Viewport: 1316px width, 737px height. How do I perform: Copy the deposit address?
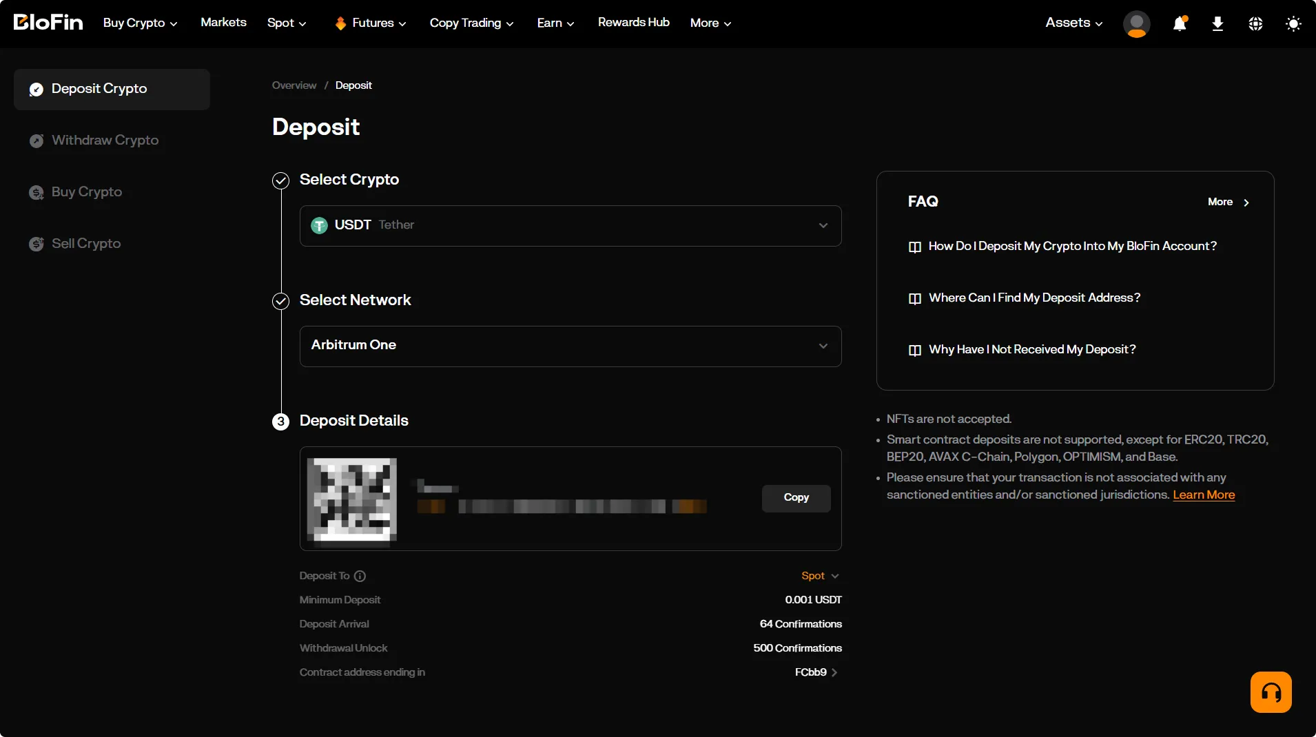click(796, 498)
